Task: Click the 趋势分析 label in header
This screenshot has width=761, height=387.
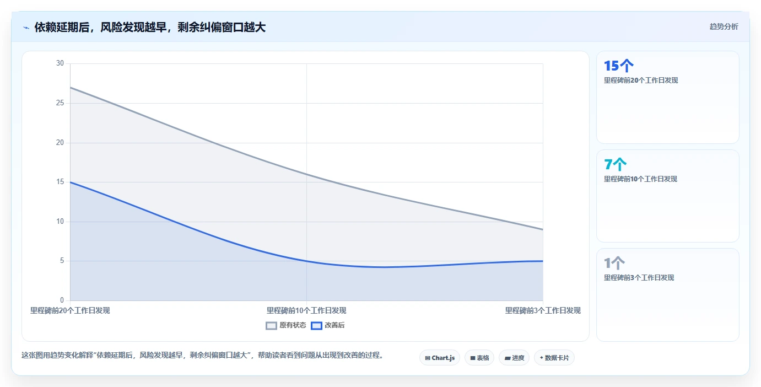Action: click(x=724, y=27)
